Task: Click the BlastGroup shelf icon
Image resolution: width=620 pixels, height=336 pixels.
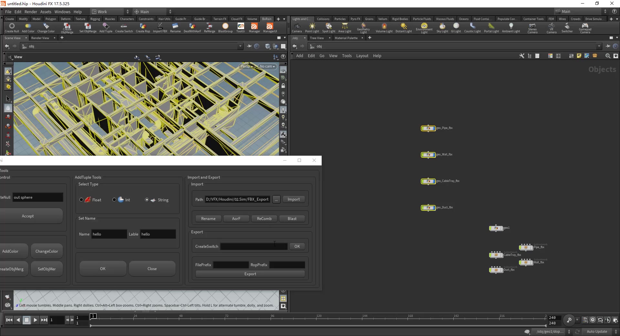Action: (225, 28)
